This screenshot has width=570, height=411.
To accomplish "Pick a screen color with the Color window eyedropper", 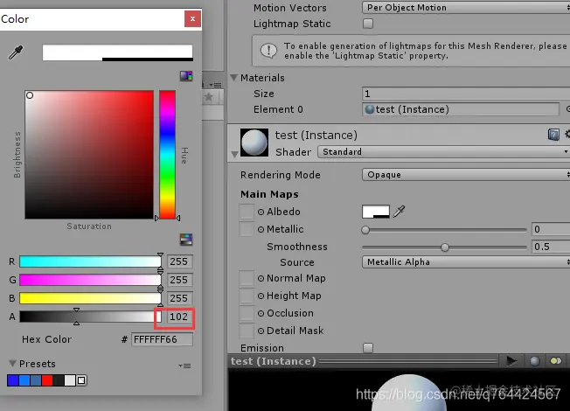I will (16, 52).
